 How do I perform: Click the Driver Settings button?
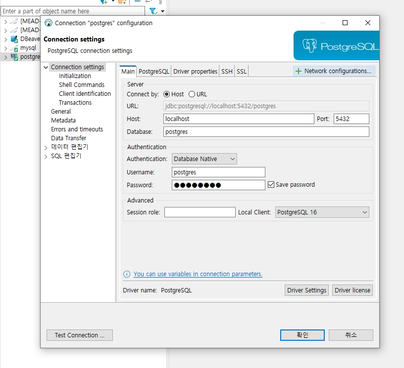306,290
